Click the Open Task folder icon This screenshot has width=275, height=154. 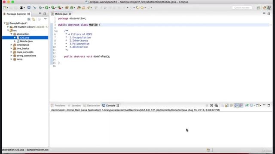coord(83,8)
